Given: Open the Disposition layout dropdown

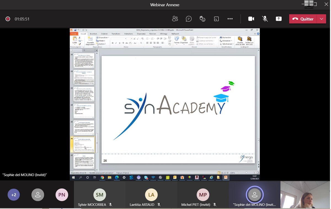Looking at the screenshot, I should click(103, 37).
